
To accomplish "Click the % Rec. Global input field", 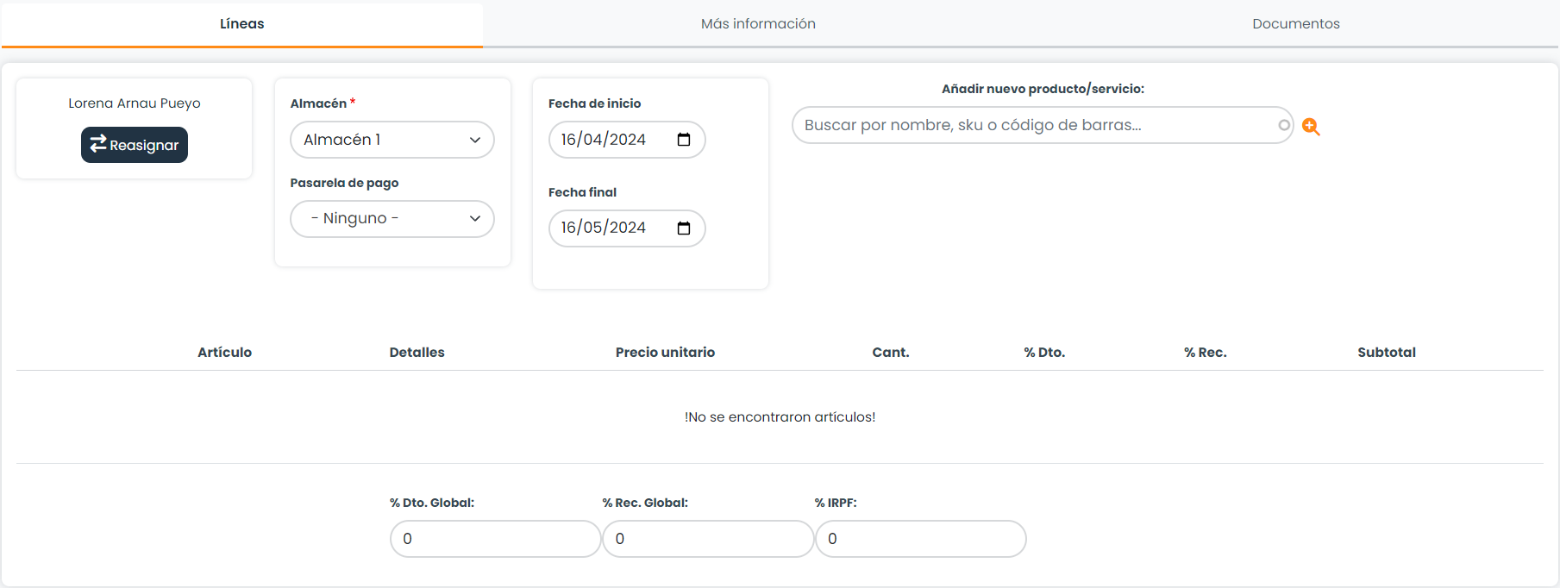I will pos(707,539).
